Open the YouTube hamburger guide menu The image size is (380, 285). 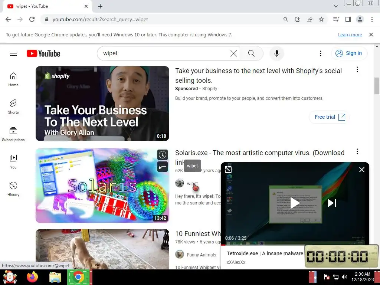13,53
